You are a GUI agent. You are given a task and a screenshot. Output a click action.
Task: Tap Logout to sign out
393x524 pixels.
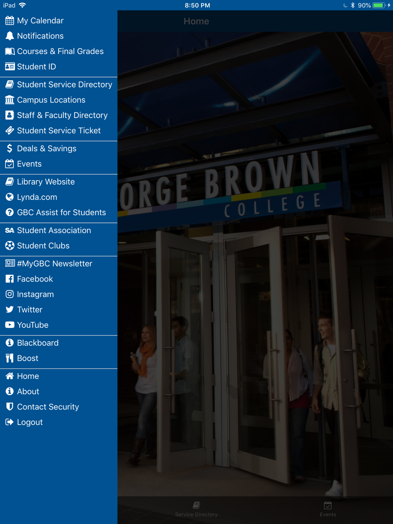59,422
